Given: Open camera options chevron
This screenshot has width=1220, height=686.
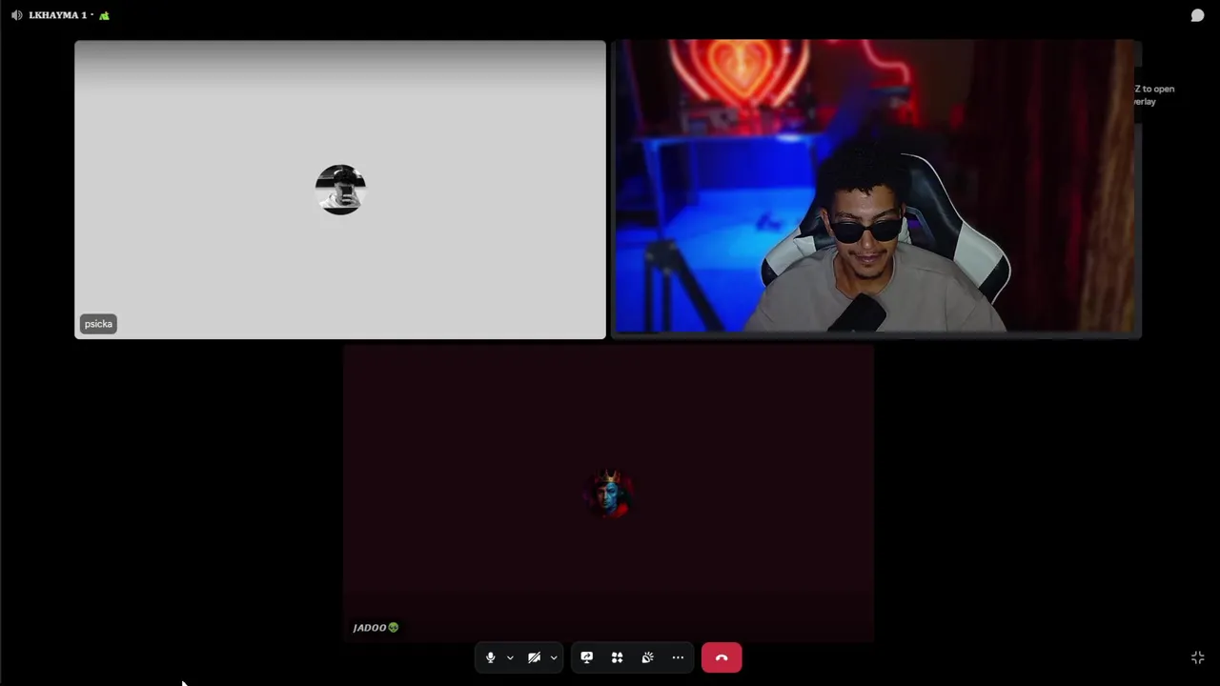Looking at the screenshot, I should point(554,657).
